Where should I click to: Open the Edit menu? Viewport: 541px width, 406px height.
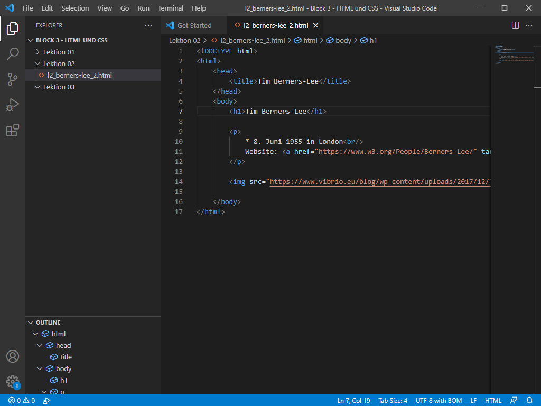click(47, 8)
